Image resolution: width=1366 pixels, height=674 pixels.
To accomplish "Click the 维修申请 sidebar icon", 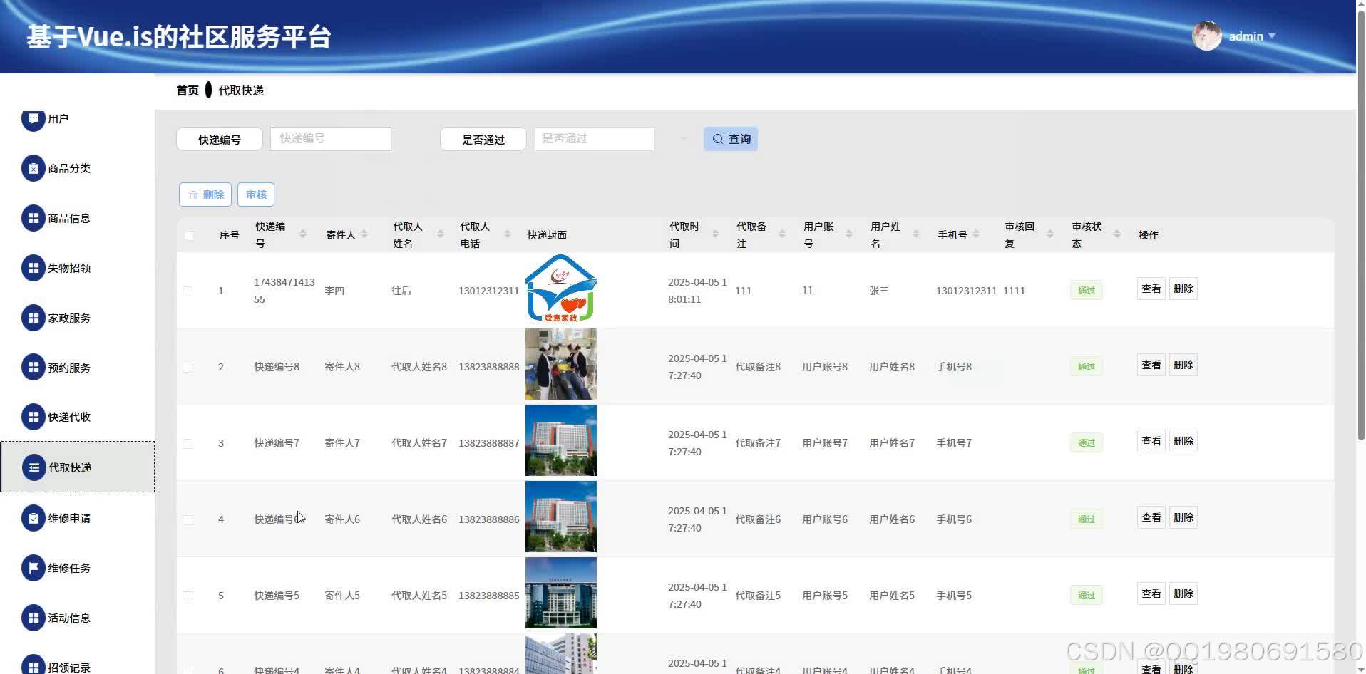I will click(x=34, y=518).
